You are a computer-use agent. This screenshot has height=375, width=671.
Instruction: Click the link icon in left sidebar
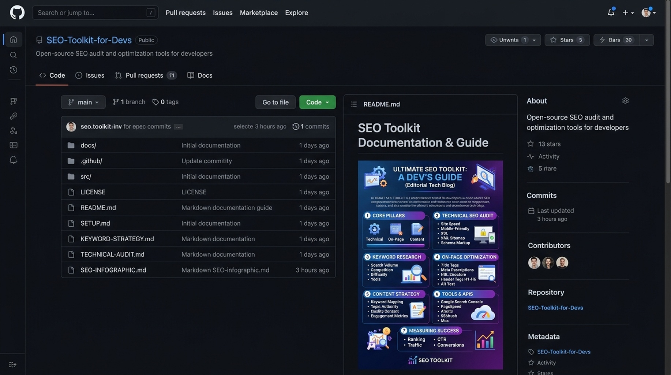[14, 116]
